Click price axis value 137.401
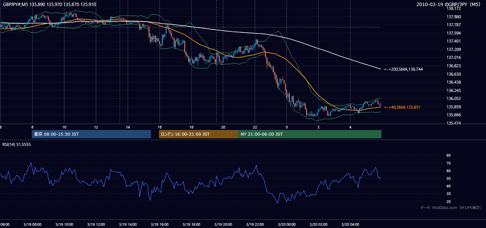 454,41
